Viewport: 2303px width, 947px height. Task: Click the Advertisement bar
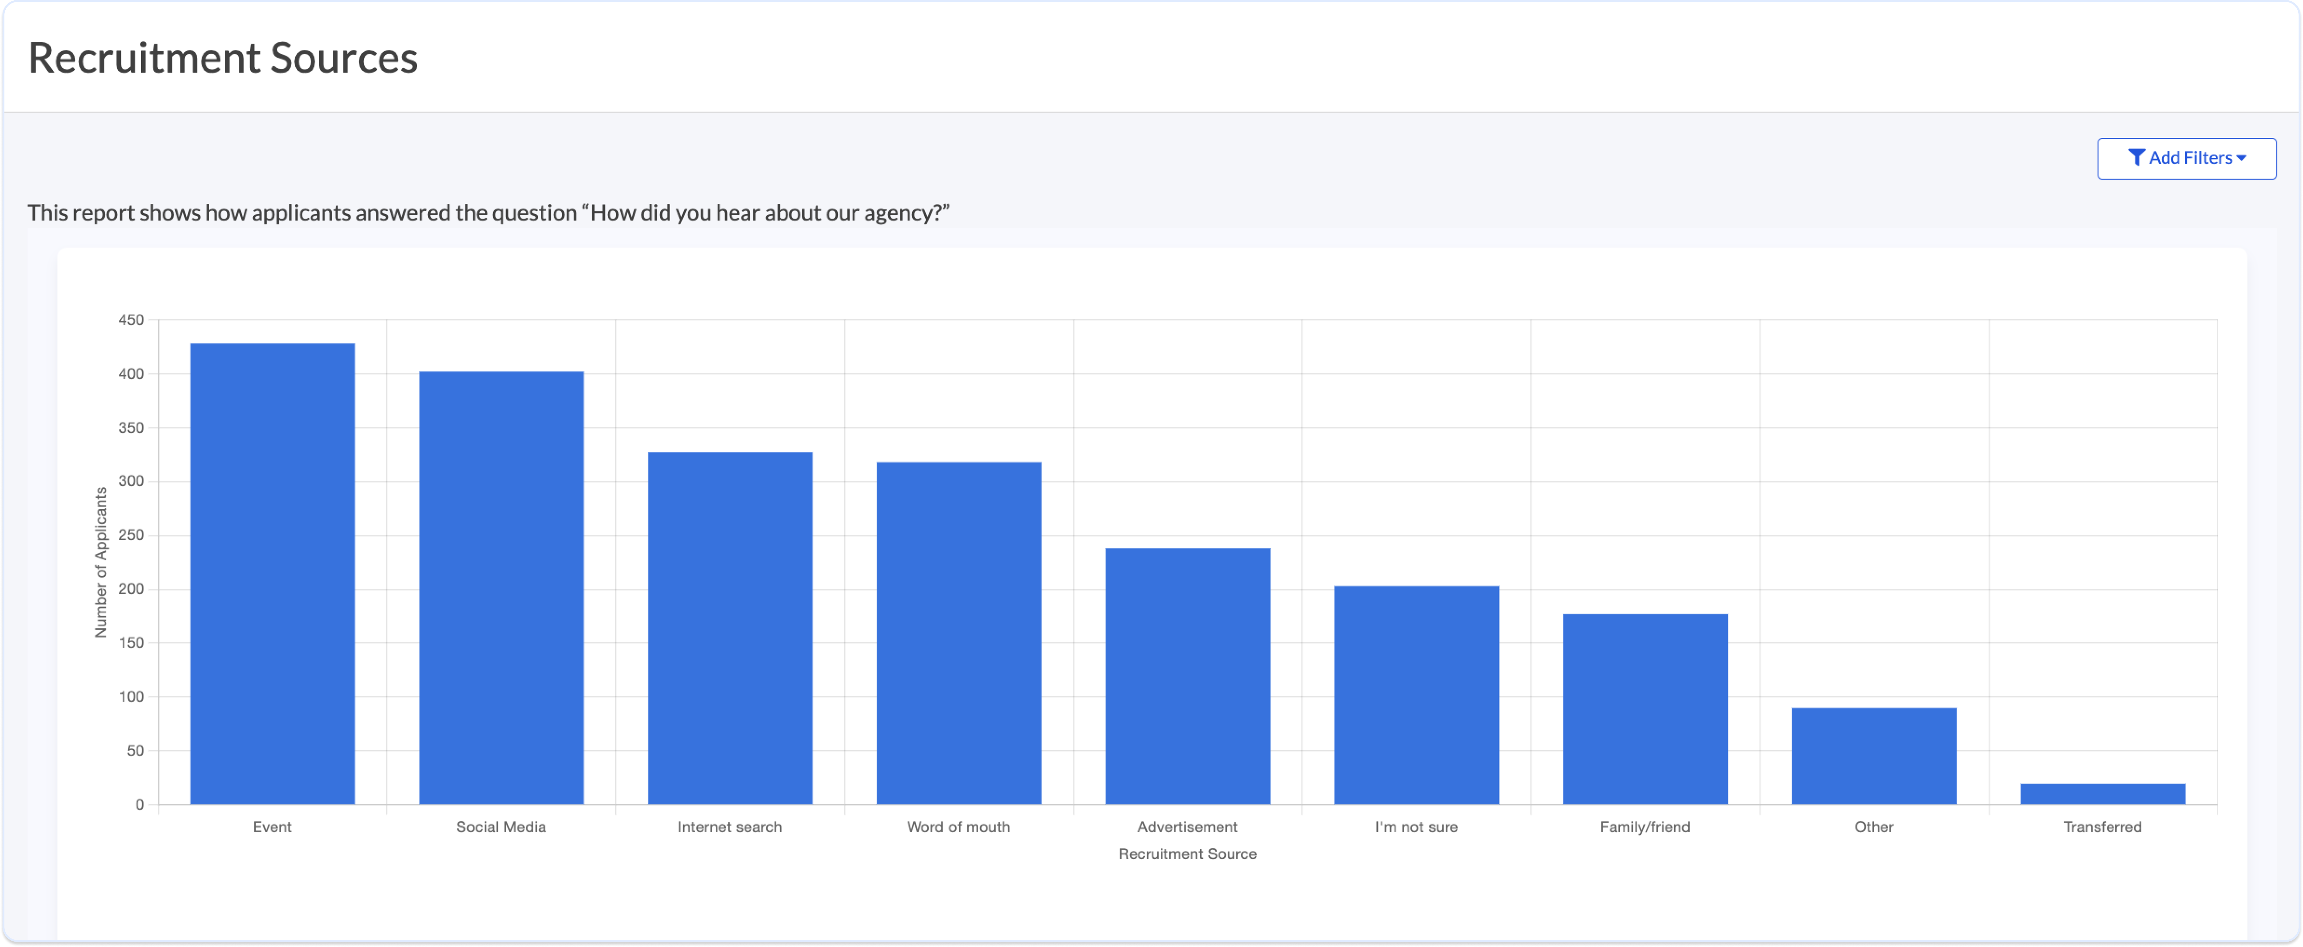(x=1188, y=676)
